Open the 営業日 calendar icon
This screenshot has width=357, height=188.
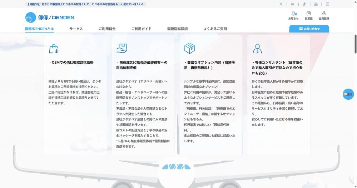coord(308,15)
